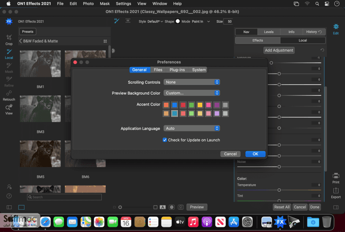Screen dimensions: 345x232
Task: Open the Photo menu
Action: point(88,3)
